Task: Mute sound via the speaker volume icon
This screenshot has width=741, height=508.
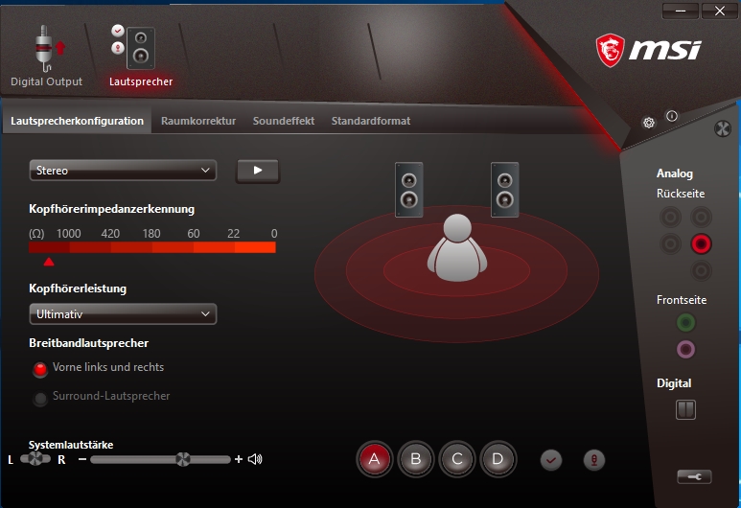Action: pos(255,459)
